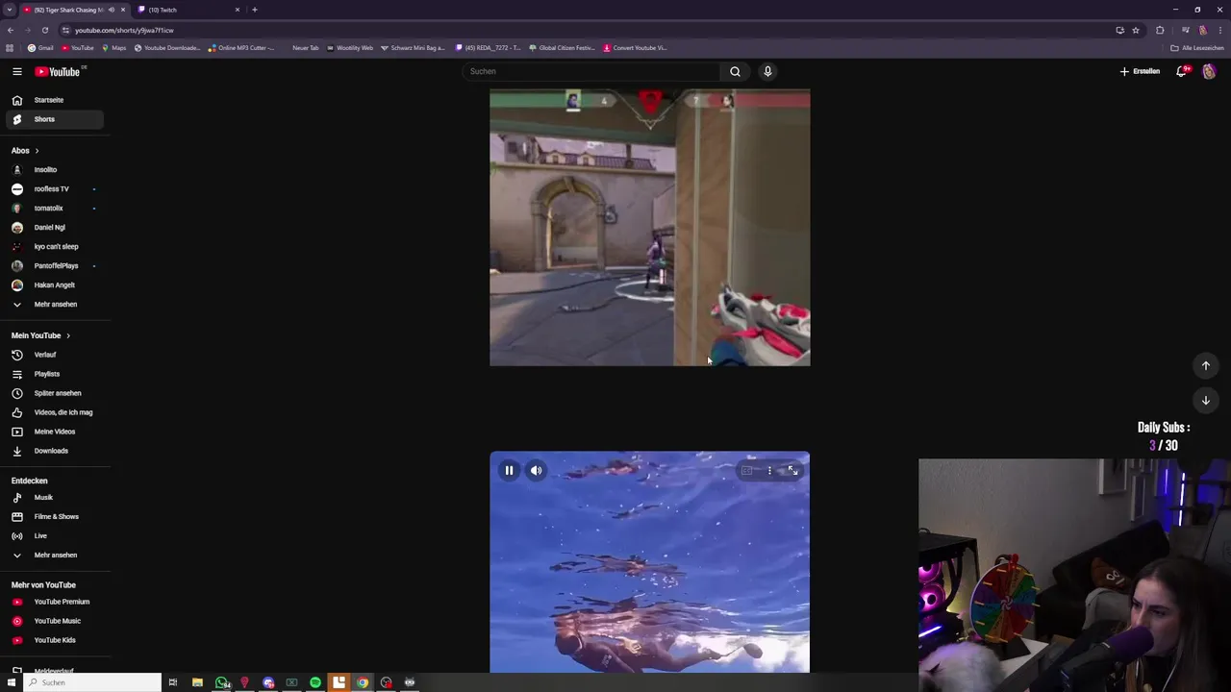The width and height of the screenshot is (1231, 692).
Task: Click the YouTube logo
Action: (58, 71)
